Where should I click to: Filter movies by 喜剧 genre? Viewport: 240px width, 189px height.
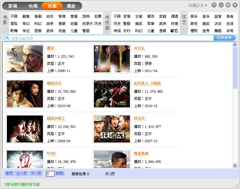click(x=38, y=16)
